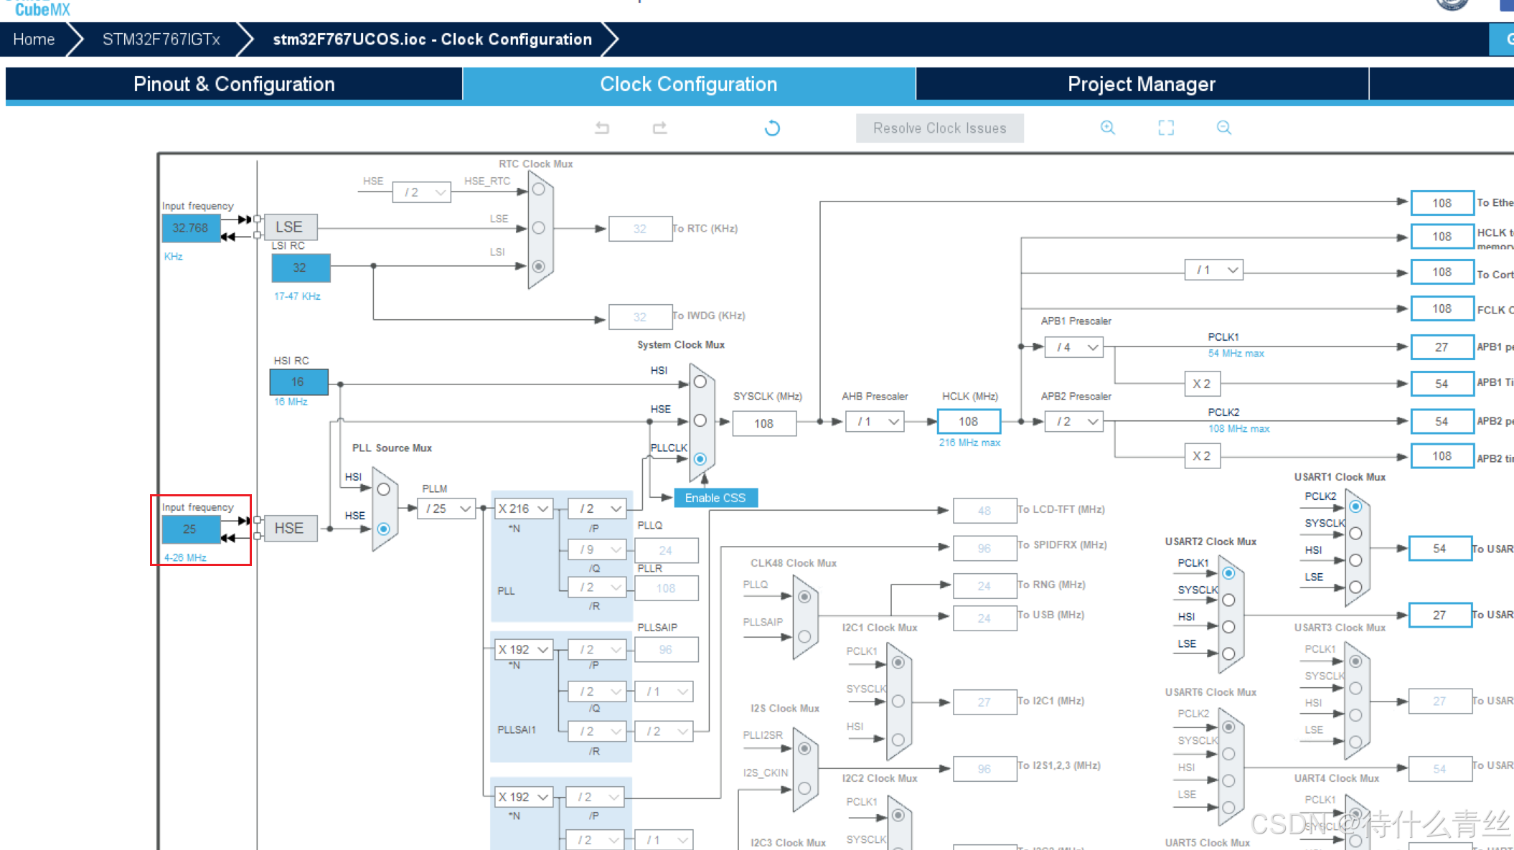The width and height of the screenshot is (1514, 850).
Task: Open the PLLSAI1 /P divider dropdown
Action: [x=597, y=649]
